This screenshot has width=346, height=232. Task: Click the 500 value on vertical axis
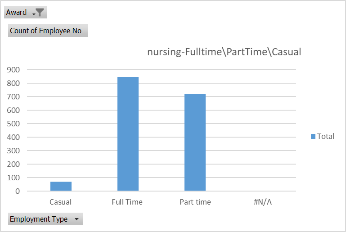pyautogui.click(x=13, y=124)
